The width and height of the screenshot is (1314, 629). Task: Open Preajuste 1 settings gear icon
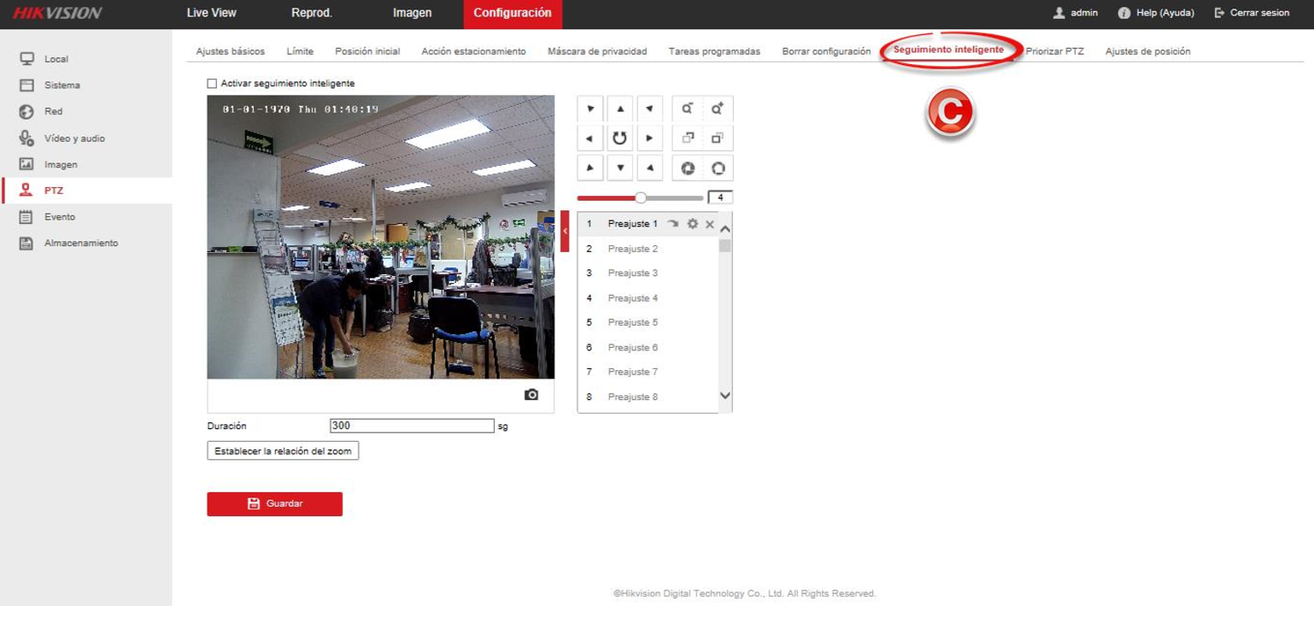pos(692,224)
